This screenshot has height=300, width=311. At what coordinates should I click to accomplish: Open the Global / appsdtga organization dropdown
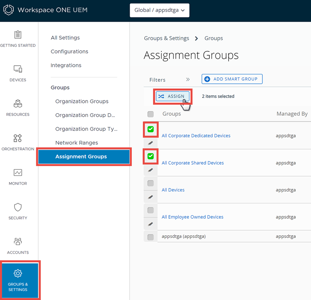pyautogui.click(x=160, y=10)
